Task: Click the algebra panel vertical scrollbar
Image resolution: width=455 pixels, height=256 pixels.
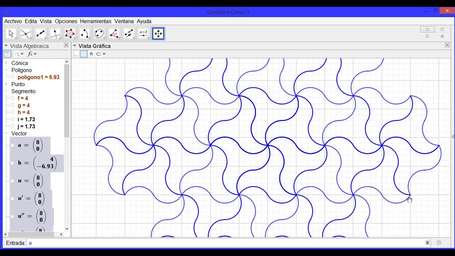Action: coord(66,101)
